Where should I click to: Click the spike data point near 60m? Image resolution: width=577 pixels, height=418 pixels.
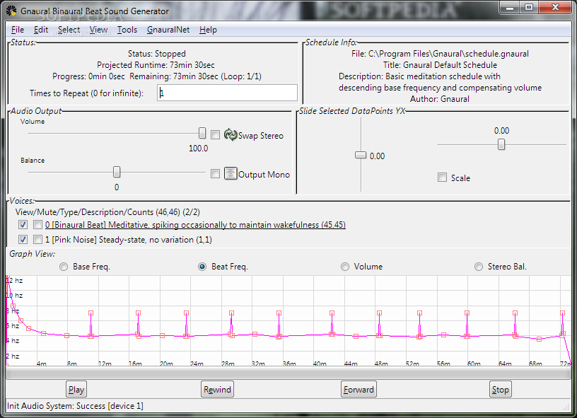tap(467, 313)
